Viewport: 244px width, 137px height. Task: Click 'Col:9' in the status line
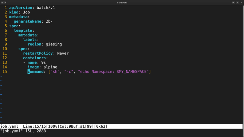(x=65, y=126)
